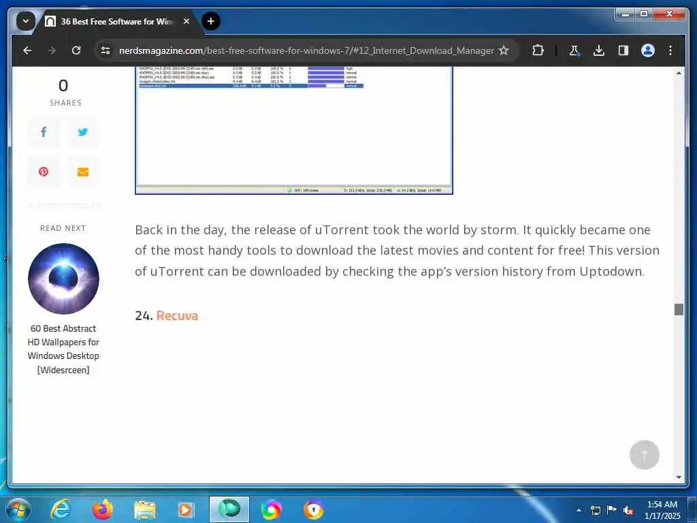The height and width of the screenshot is (523, 697).
Task: Share the article on Facebook
Action: pyautogui.click(x=44, y=132)
